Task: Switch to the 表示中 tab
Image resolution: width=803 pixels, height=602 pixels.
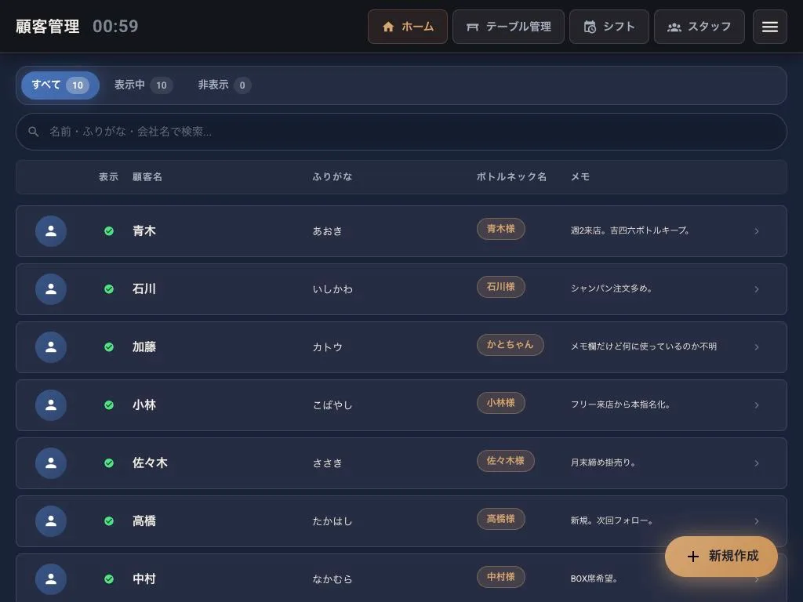Action: (143, 85)
